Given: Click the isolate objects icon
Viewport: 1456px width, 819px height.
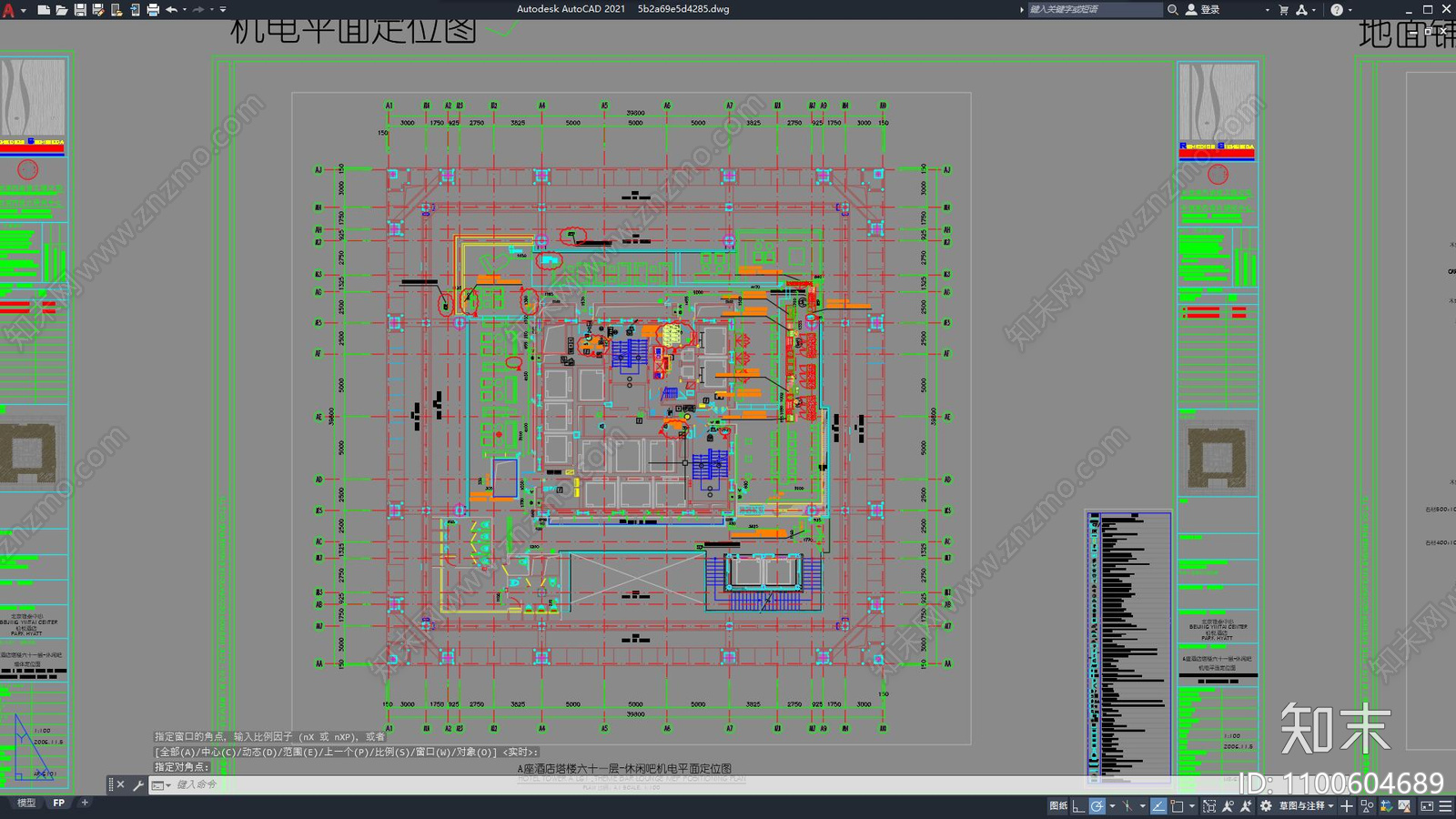Looking at the screenshot, I should 1367,805.
